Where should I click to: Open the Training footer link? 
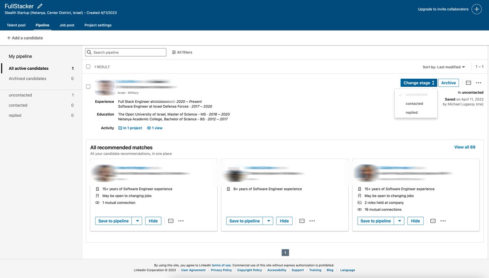(315, 270)
